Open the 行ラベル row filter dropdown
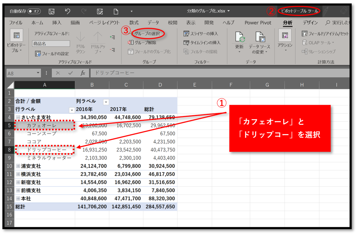357x235 pixels. [72, 110]
